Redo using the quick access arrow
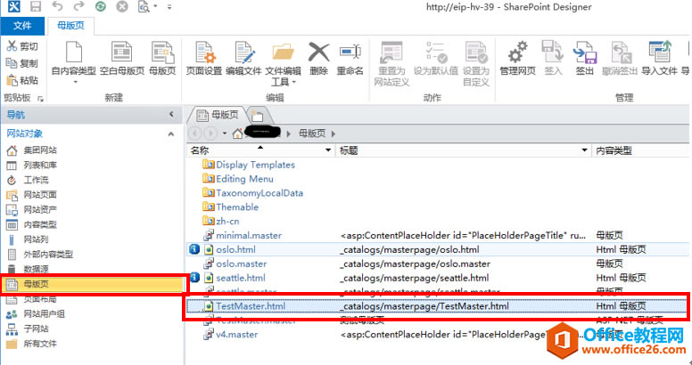This screenshot has height=365, width=692. [x=78, y=6]
